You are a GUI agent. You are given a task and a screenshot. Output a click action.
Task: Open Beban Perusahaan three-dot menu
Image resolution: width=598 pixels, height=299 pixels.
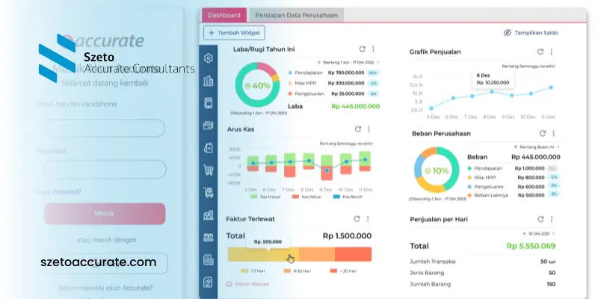pos(553,133)
